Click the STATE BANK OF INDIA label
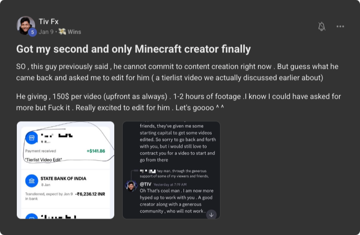 63,178
